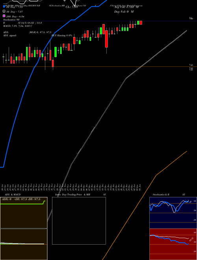Click the 'Day Vol: 0 M' label
This screenshot has width=197, height=260.
[124, 11]
